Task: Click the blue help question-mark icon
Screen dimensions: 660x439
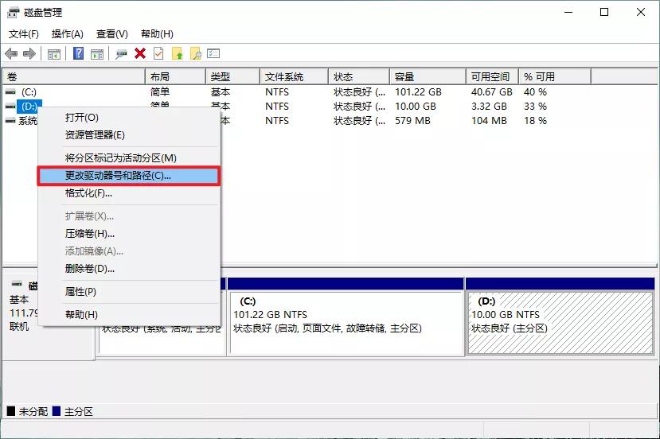Action: click(x=79, y=53)
